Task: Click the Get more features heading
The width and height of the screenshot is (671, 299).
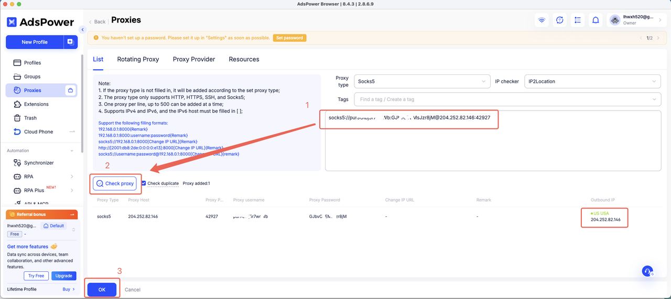Action: click(28, 247)
